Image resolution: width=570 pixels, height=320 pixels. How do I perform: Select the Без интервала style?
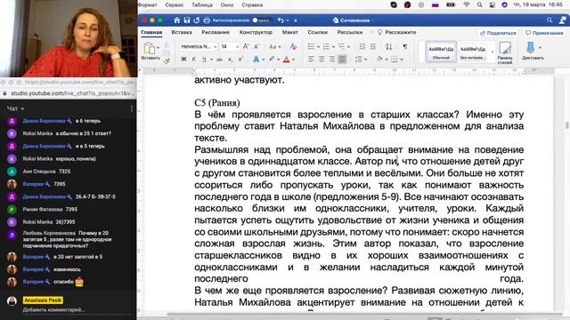[472, 52]
